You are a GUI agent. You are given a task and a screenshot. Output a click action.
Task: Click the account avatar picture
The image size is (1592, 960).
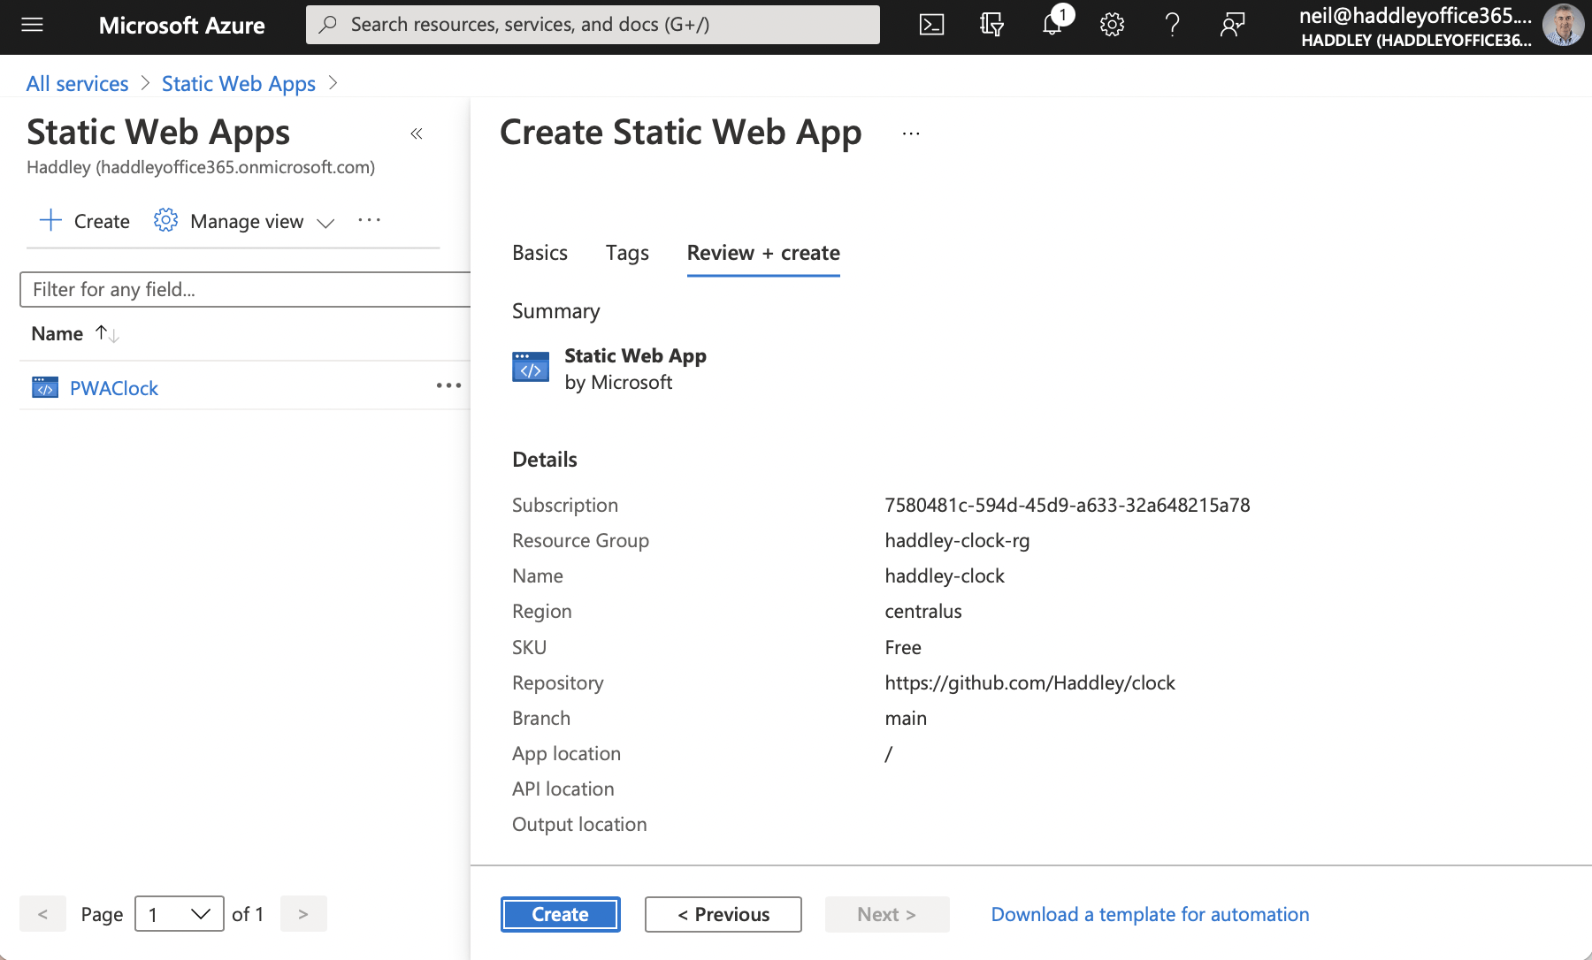coord(1563,25)
